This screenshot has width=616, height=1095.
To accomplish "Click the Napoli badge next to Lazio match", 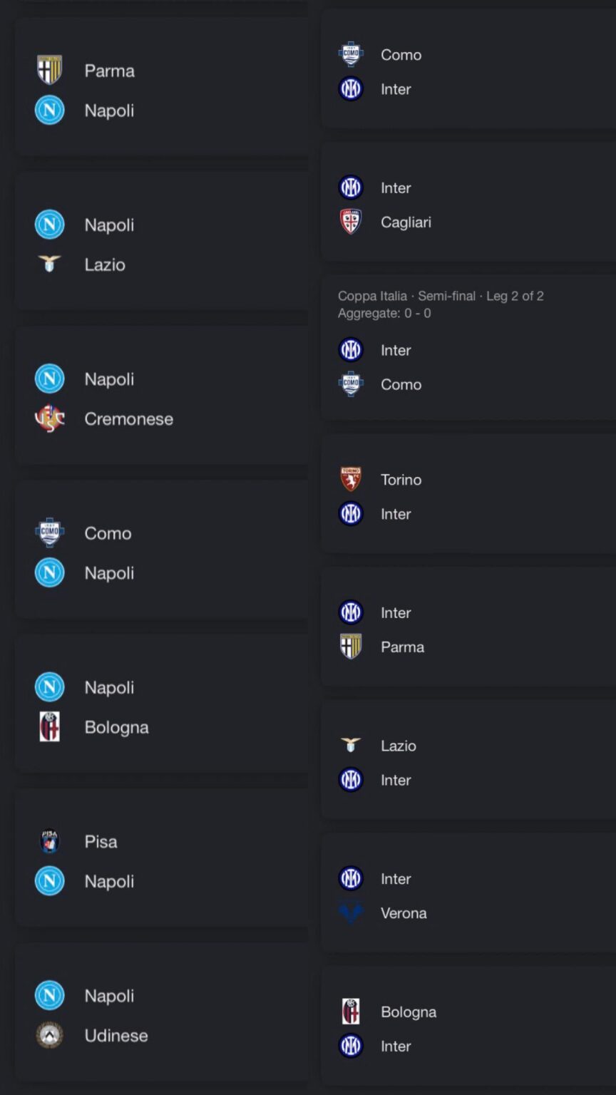I will coord(49,225).
